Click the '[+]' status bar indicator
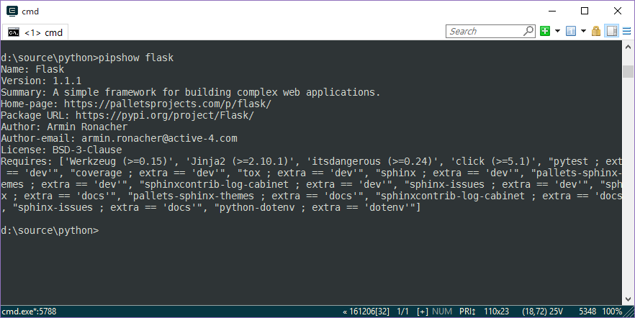The height and width of the screenshot is (318, 635). 423,312
